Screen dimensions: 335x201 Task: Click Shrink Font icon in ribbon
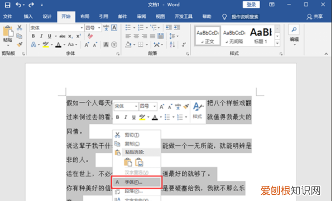tap(95, 45)
